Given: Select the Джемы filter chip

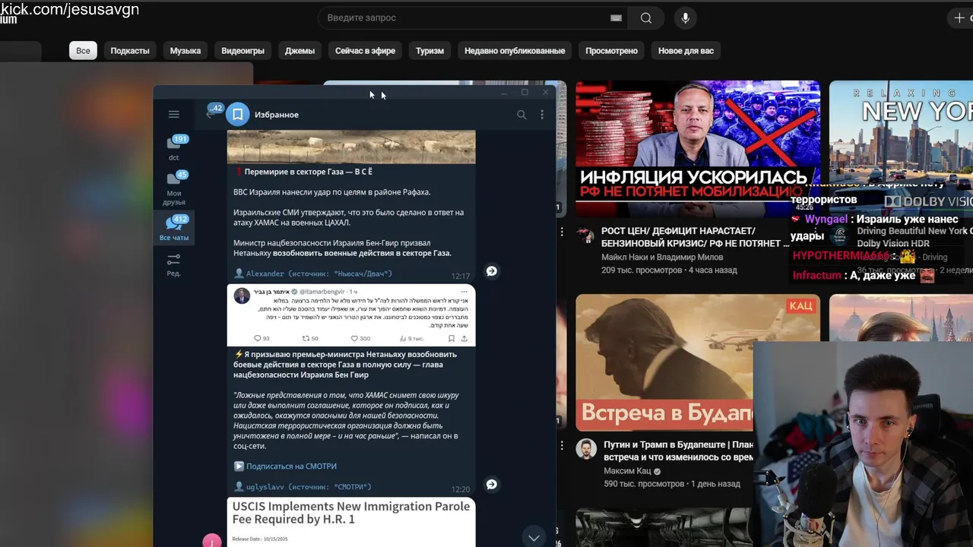Looking at the screenshot, I should tap(300, 51).
